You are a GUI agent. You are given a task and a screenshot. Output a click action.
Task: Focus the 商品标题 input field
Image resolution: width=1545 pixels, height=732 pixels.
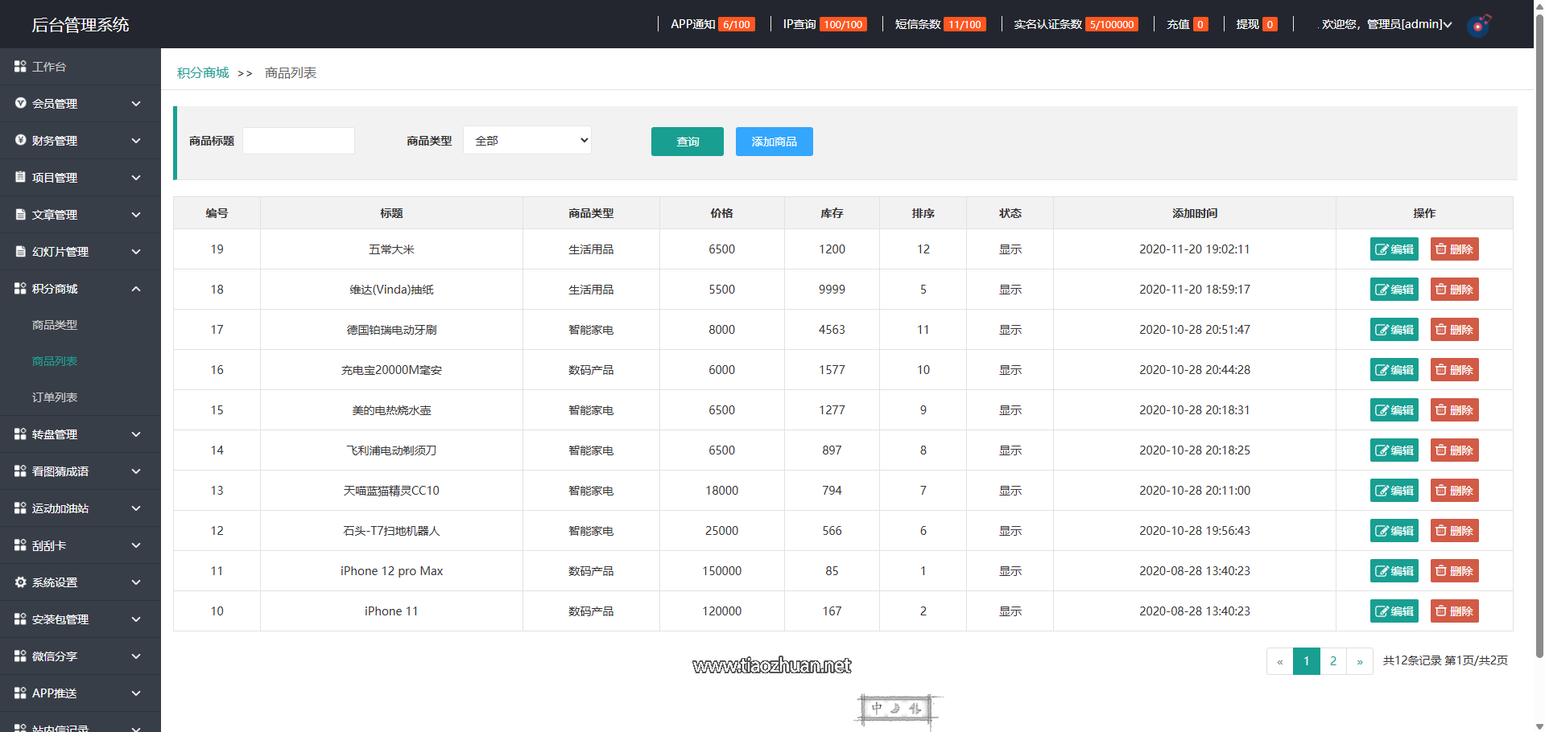click(299, 141)
